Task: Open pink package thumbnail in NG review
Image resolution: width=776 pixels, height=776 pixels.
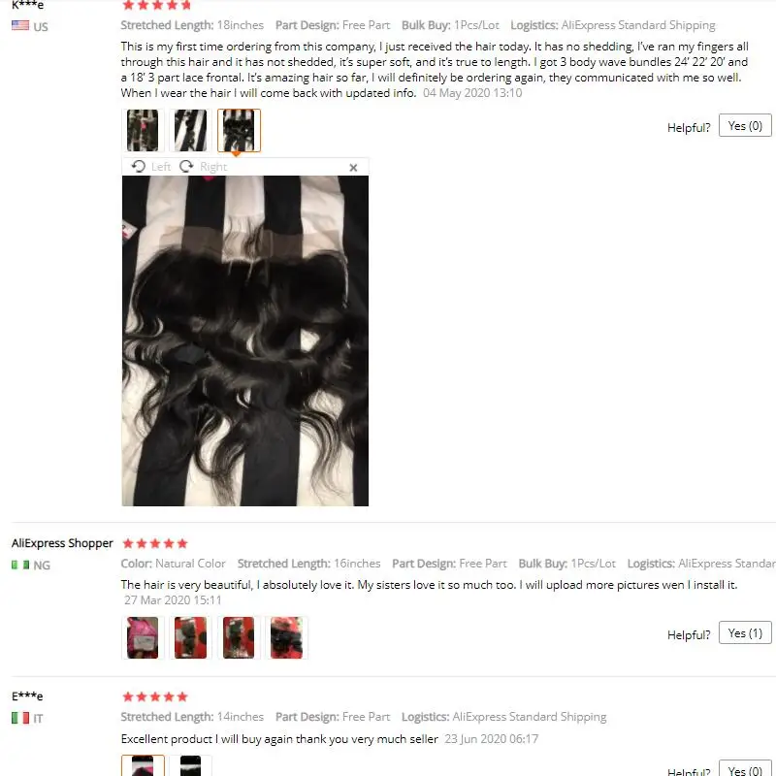Action: (x=143, y=637)
